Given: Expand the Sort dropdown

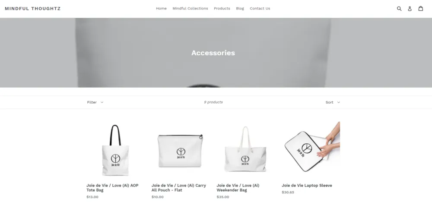Looking at the screenshot, I should point(333,102).
